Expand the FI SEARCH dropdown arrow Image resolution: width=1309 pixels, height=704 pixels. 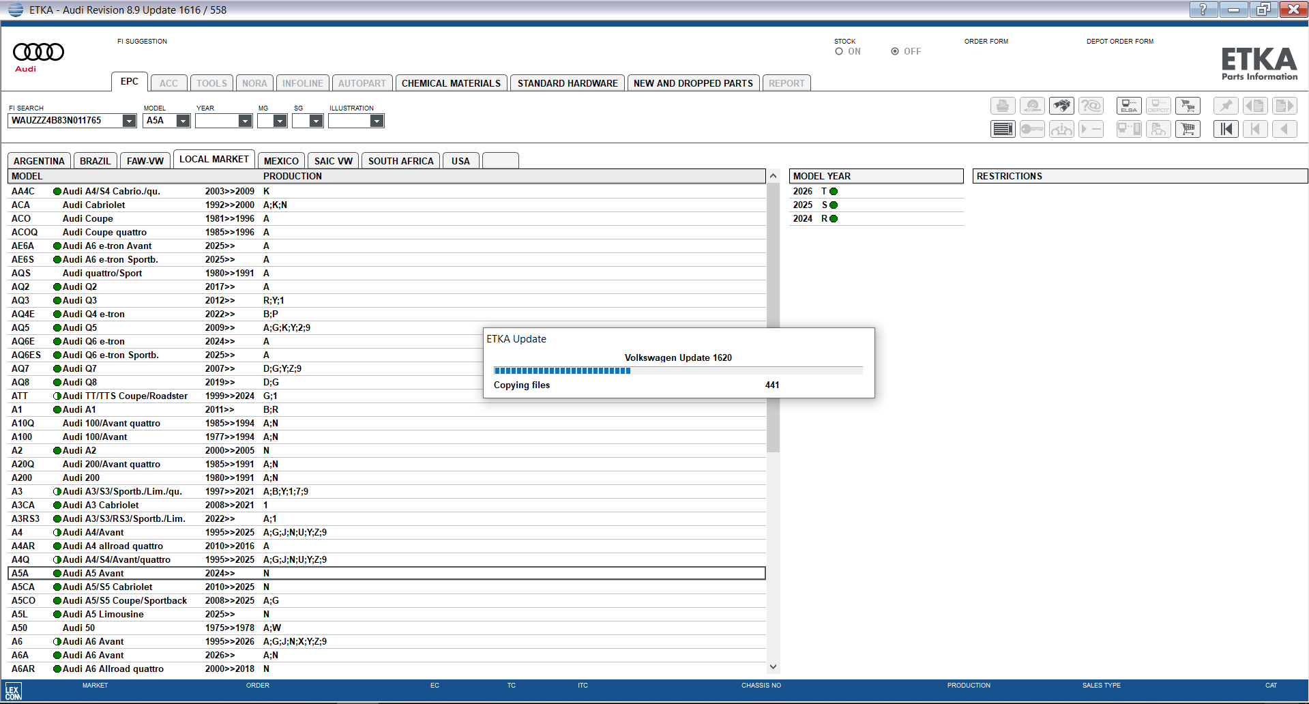[x=129, y=121]
